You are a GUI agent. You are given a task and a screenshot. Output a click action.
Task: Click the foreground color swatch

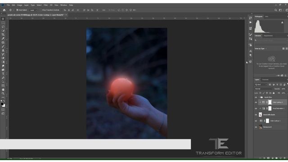point(2,104)
